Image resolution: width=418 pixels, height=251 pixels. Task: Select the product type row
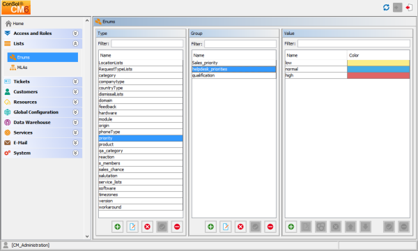pyautogui.click(x=141, y=144)
